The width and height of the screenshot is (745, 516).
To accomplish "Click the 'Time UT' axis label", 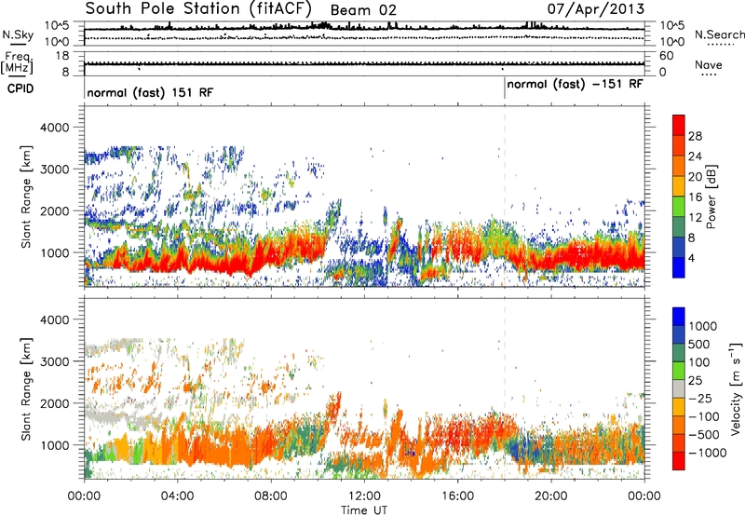I will click(364, 510).
